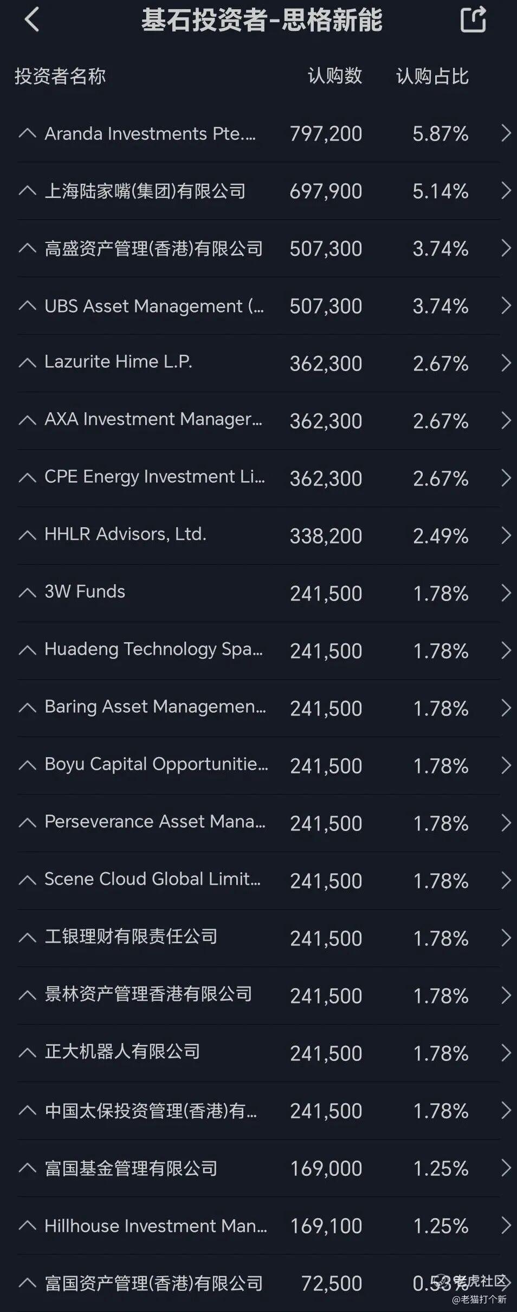Tap the share icon in header
The height and width of the screenshot is (1312, 517).
[473, 20]
